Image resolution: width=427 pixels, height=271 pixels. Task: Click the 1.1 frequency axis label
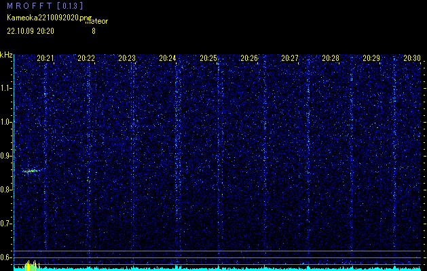(x=6, y=88)
